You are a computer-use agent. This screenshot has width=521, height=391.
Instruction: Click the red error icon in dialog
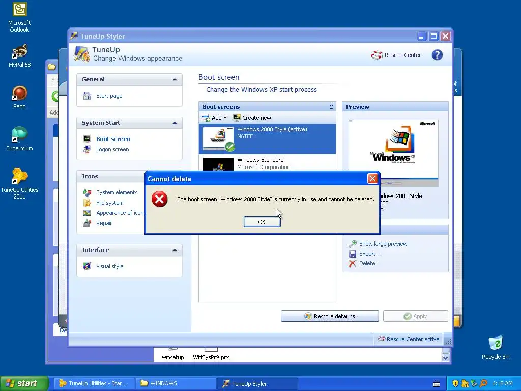tap(159, 199)
